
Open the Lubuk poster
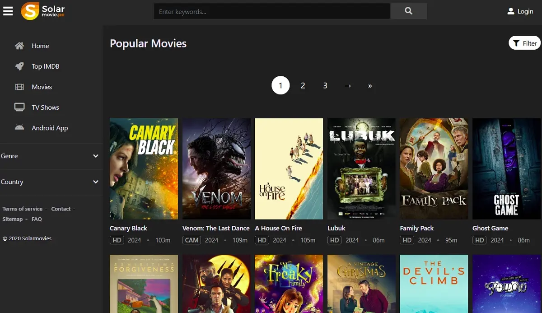click(361, 169)
